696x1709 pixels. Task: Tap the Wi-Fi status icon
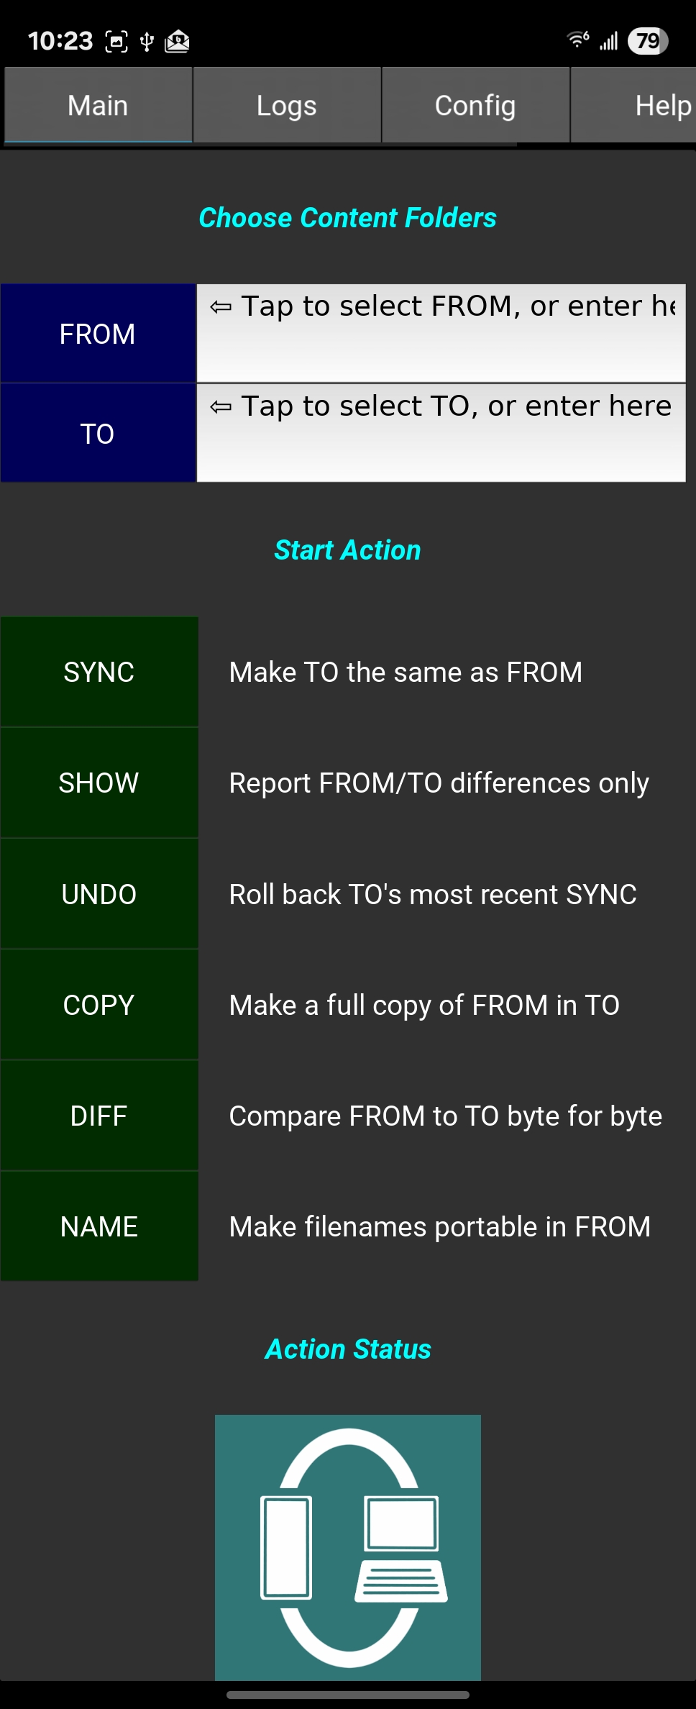(x=577, y=40)
